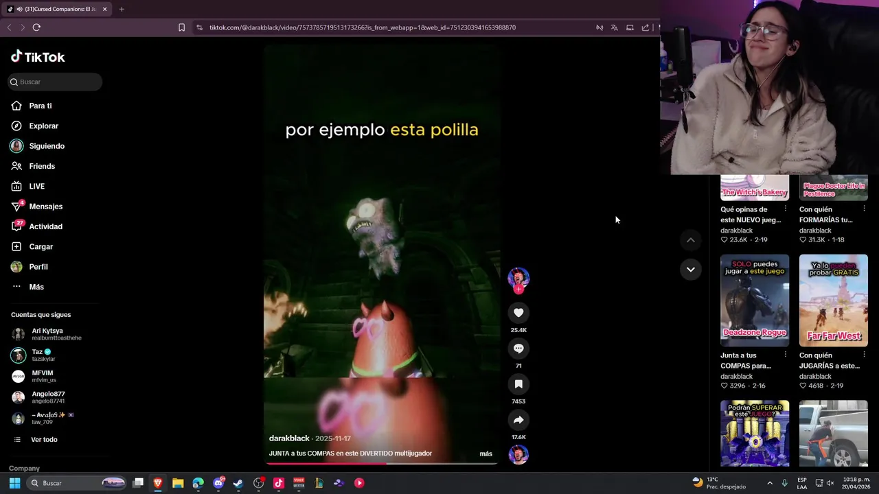879x494 pixels.
Task: Open Discord from the taskbar
Action: 218,483
